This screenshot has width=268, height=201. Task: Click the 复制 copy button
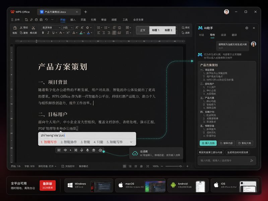click(24, 33)
